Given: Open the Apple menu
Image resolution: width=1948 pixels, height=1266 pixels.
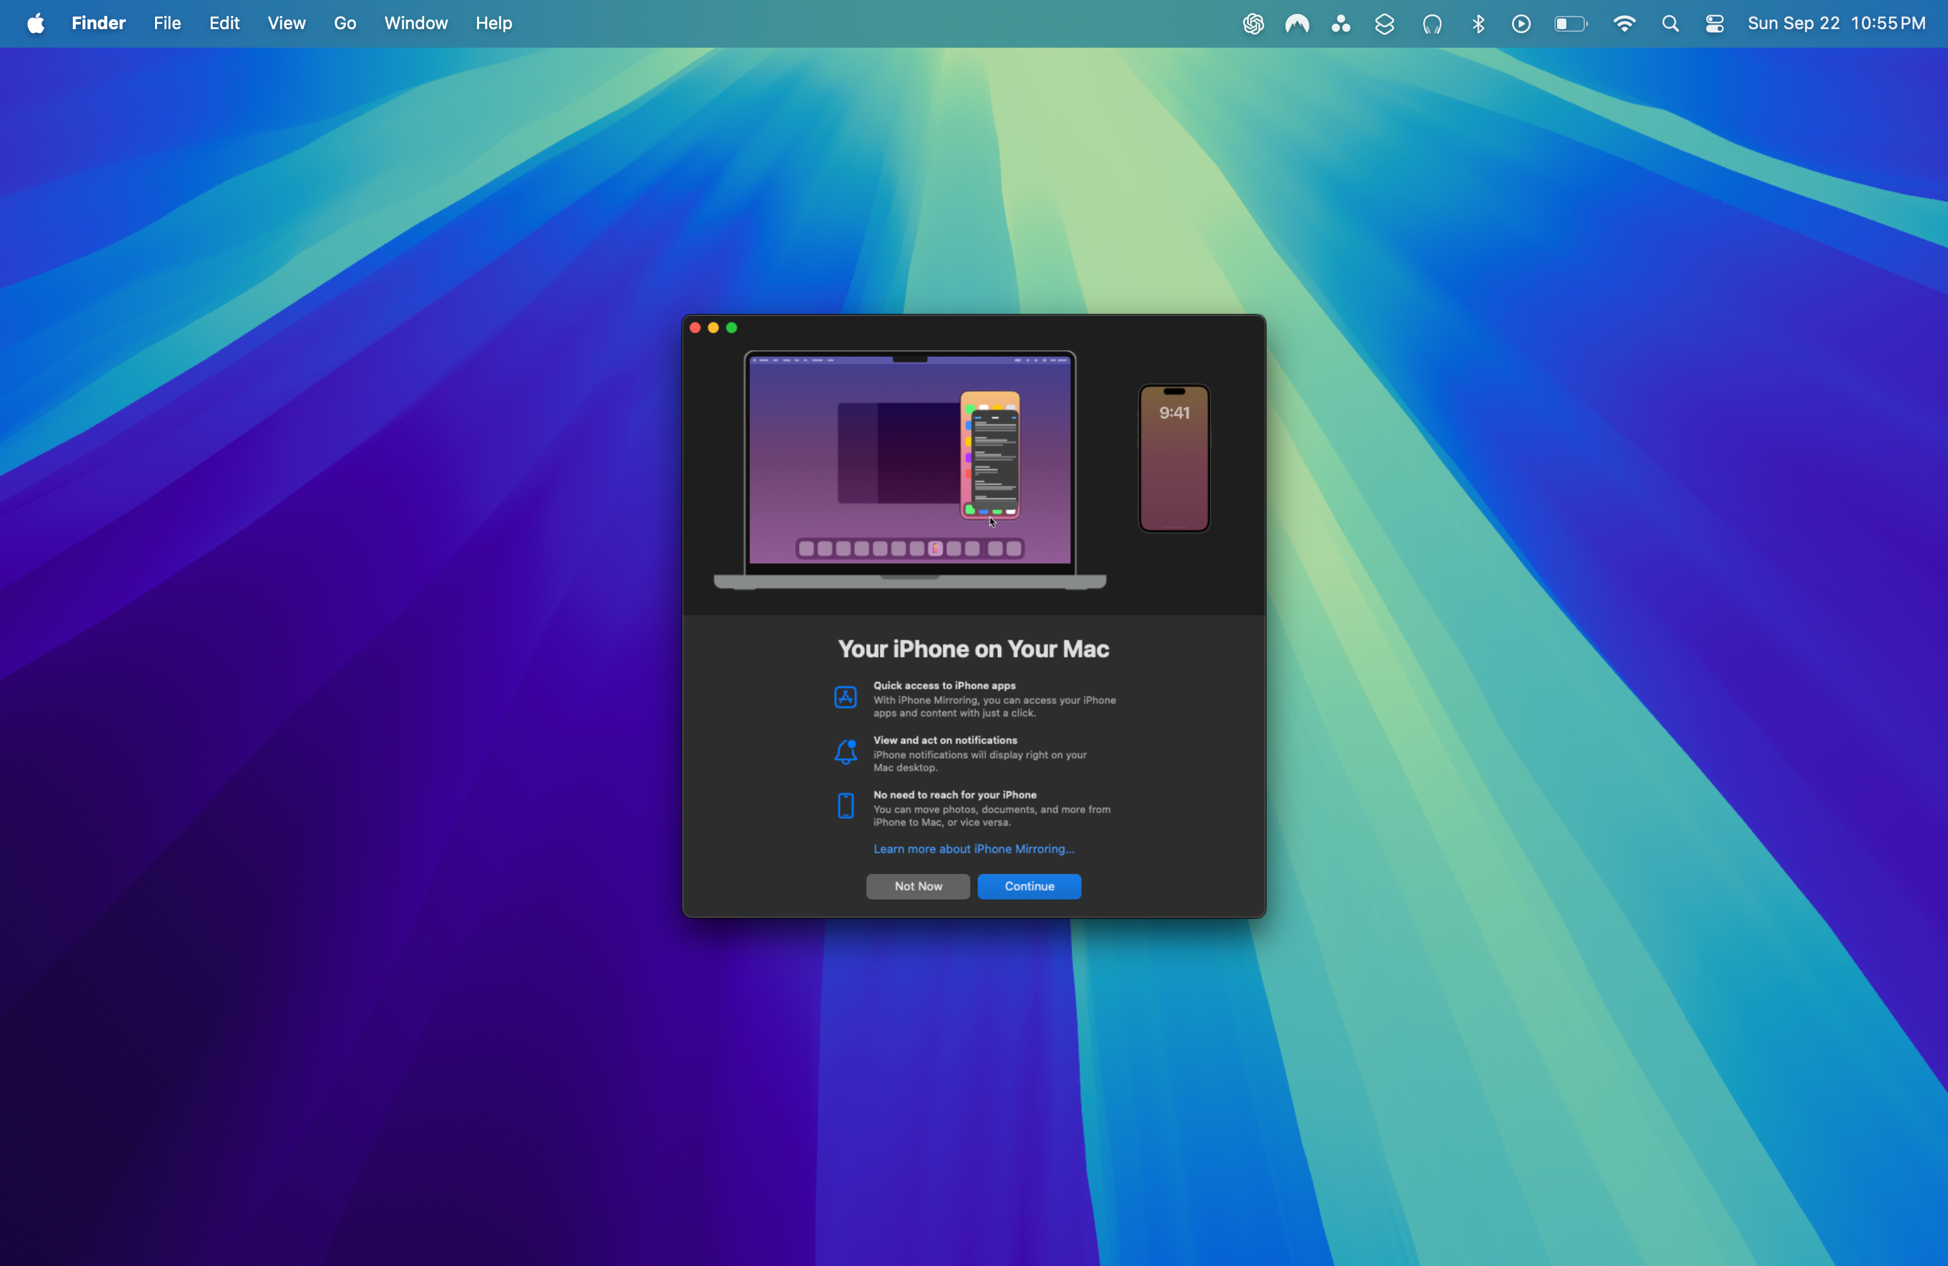Looking at the screenshot, I should click(x=36, y=24).
